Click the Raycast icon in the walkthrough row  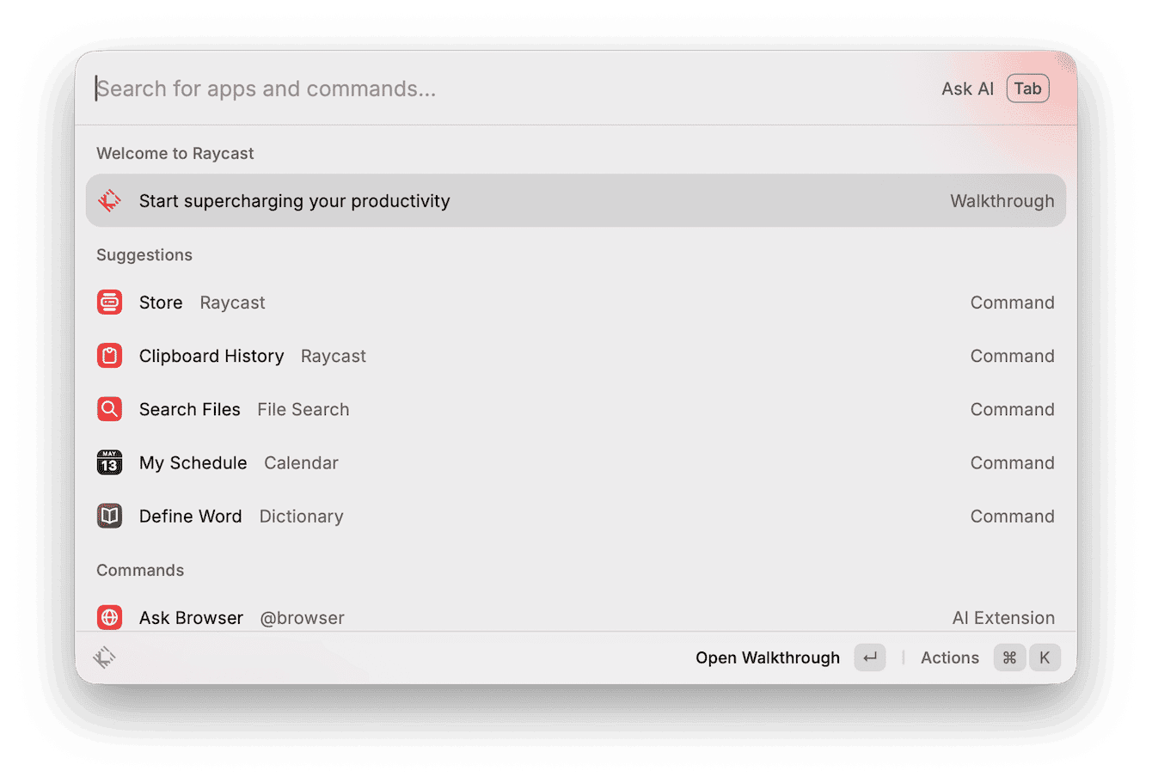coord(109,200)
